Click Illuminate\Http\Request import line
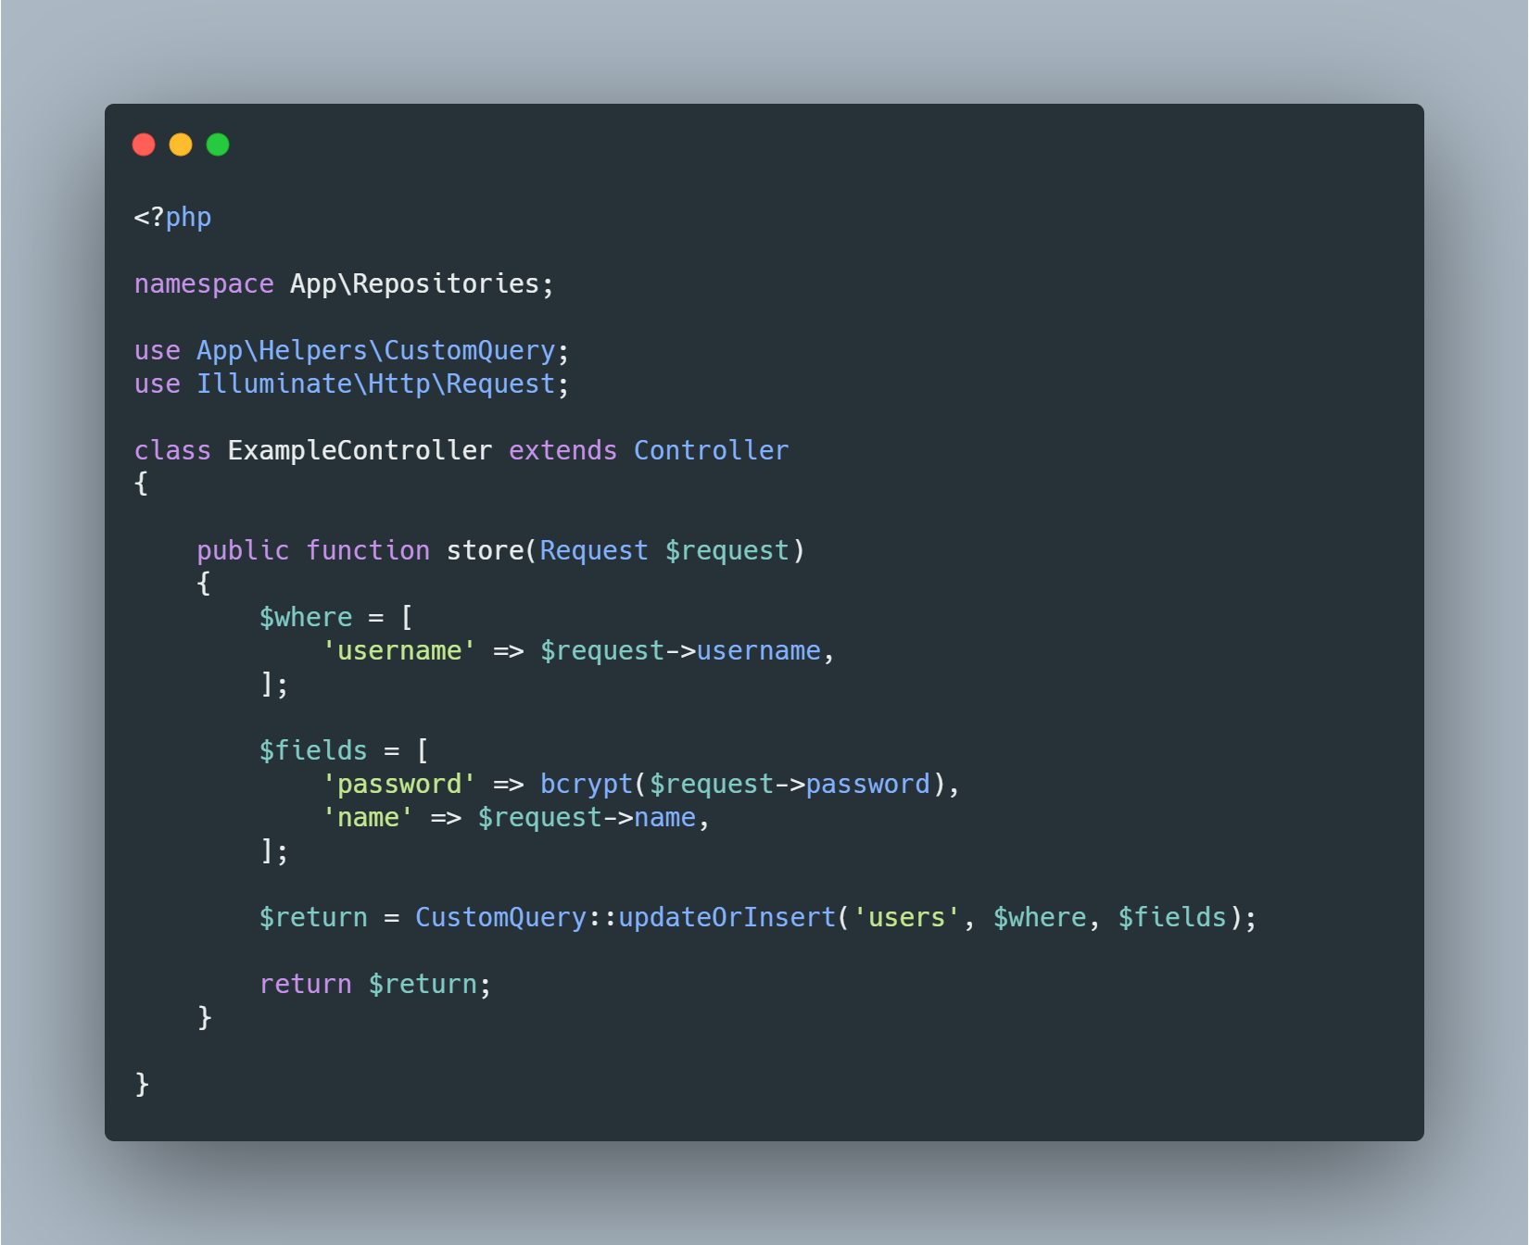The image size is (1529, 1245). point(351,384)
